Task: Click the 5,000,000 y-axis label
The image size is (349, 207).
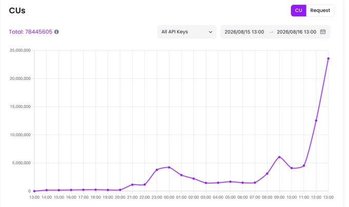Action: [21, 163]
